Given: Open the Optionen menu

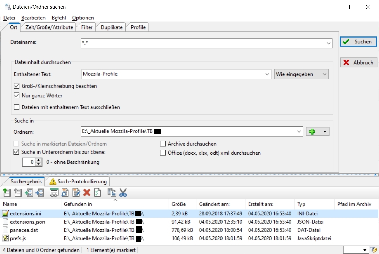Looking at the screenshot, I should click(83, 18).
